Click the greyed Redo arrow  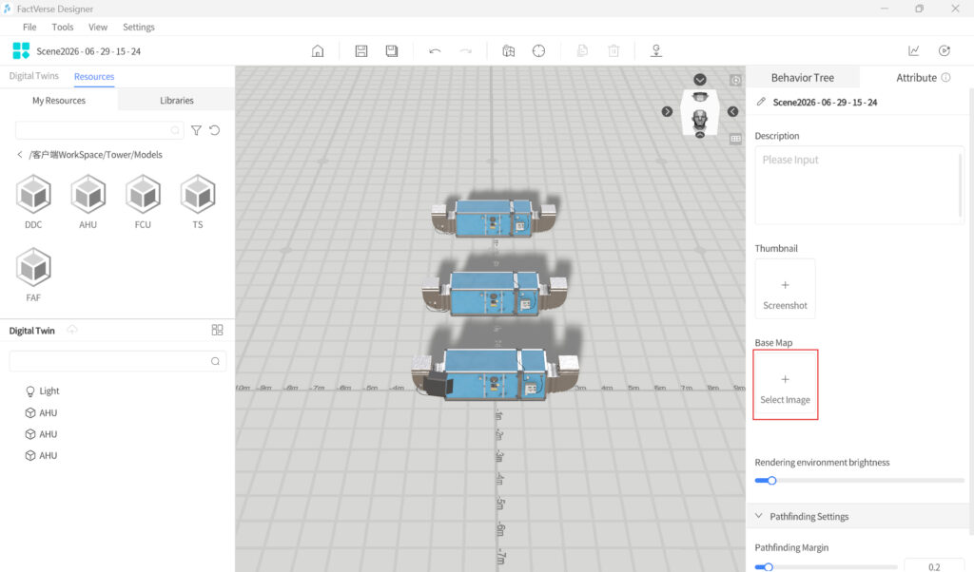(x=466, y=51)
